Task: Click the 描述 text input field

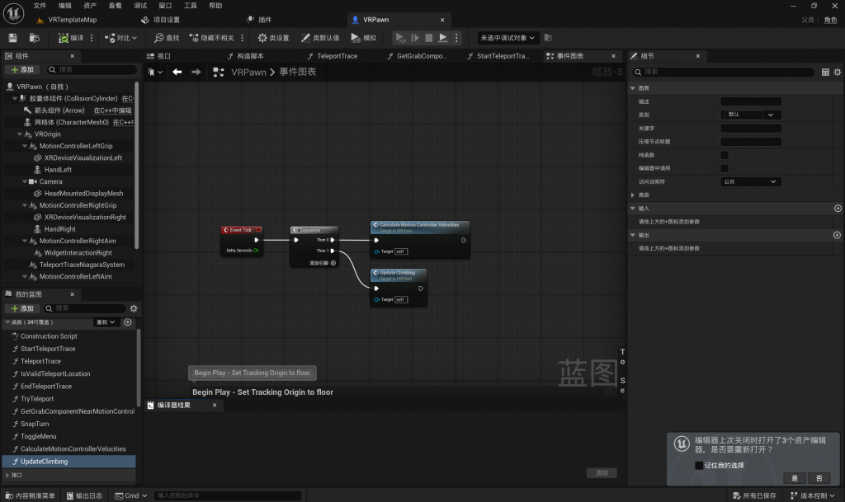Action: coord(750,101)
